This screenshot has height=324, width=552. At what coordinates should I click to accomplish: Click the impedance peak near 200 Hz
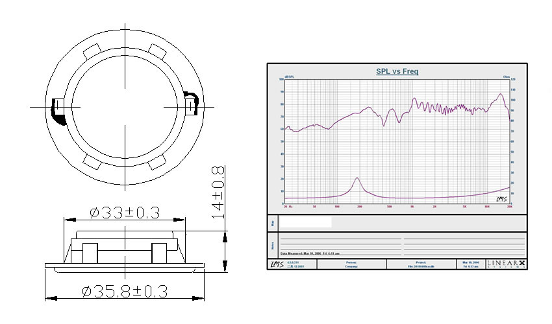pyautogui.click(x=357, y=178)
